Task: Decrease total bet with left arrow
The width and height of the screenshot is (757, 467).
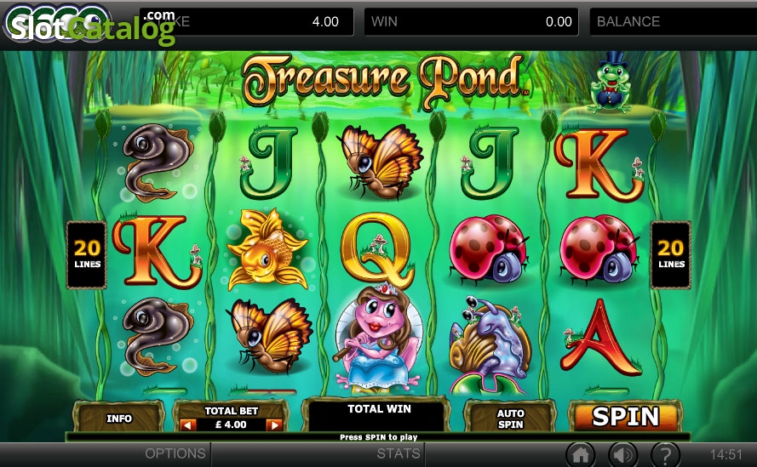Action: point(188,425)
